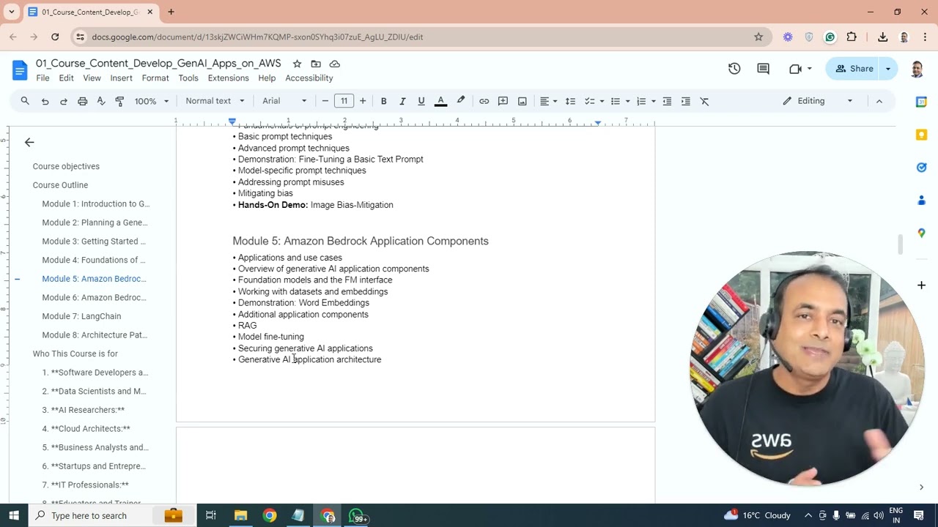938x527 pixels.
Task: Click the font size field
Action: click(x=344, y=101)
